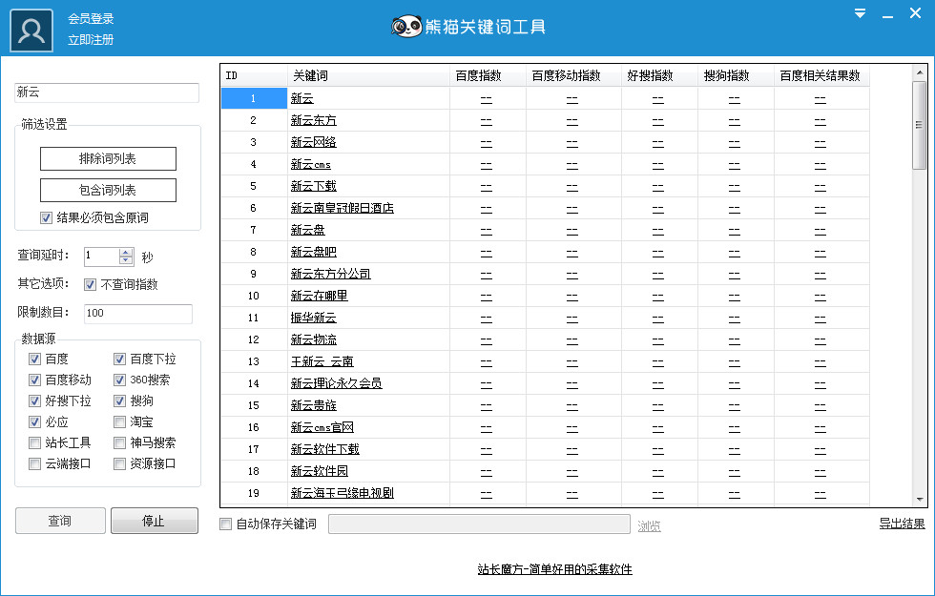Focus the 查询延时 value field
Image resolution: width=935 pixels, height=596 pixels.
tap(101, 257)
